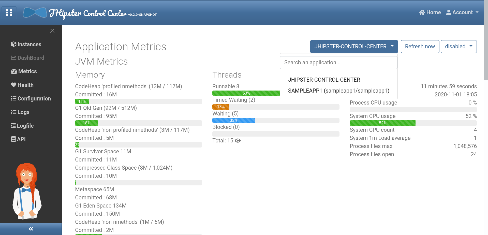Click Waiting threads 33% blue bar
The height and width of the screenshot is (235, 488).
click(233, 121)
